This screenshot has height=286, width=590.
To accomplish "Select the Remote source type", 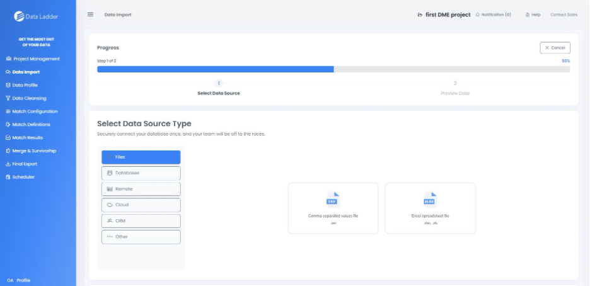I will point(141,189).
